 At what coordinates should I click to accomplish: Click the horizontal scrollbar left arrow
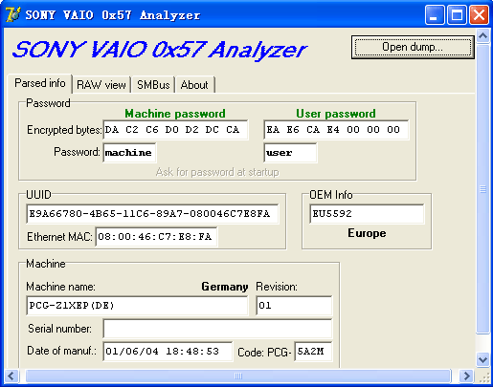[11, 376]
